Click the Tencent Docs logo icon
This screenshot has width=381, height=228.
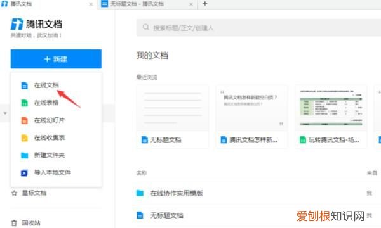pyautogui.click(x=17, y=24)
